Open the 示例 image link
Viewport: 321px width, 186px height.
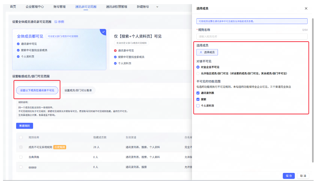coord(59,22)
